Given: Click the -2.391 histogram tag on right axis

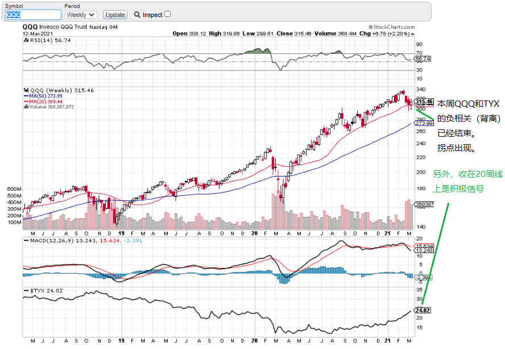Looking at the screenshot, I should pos(423,277).
